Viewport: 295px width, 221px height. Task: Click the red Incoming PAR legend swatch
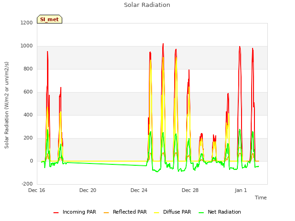click(x=56, y=213)
